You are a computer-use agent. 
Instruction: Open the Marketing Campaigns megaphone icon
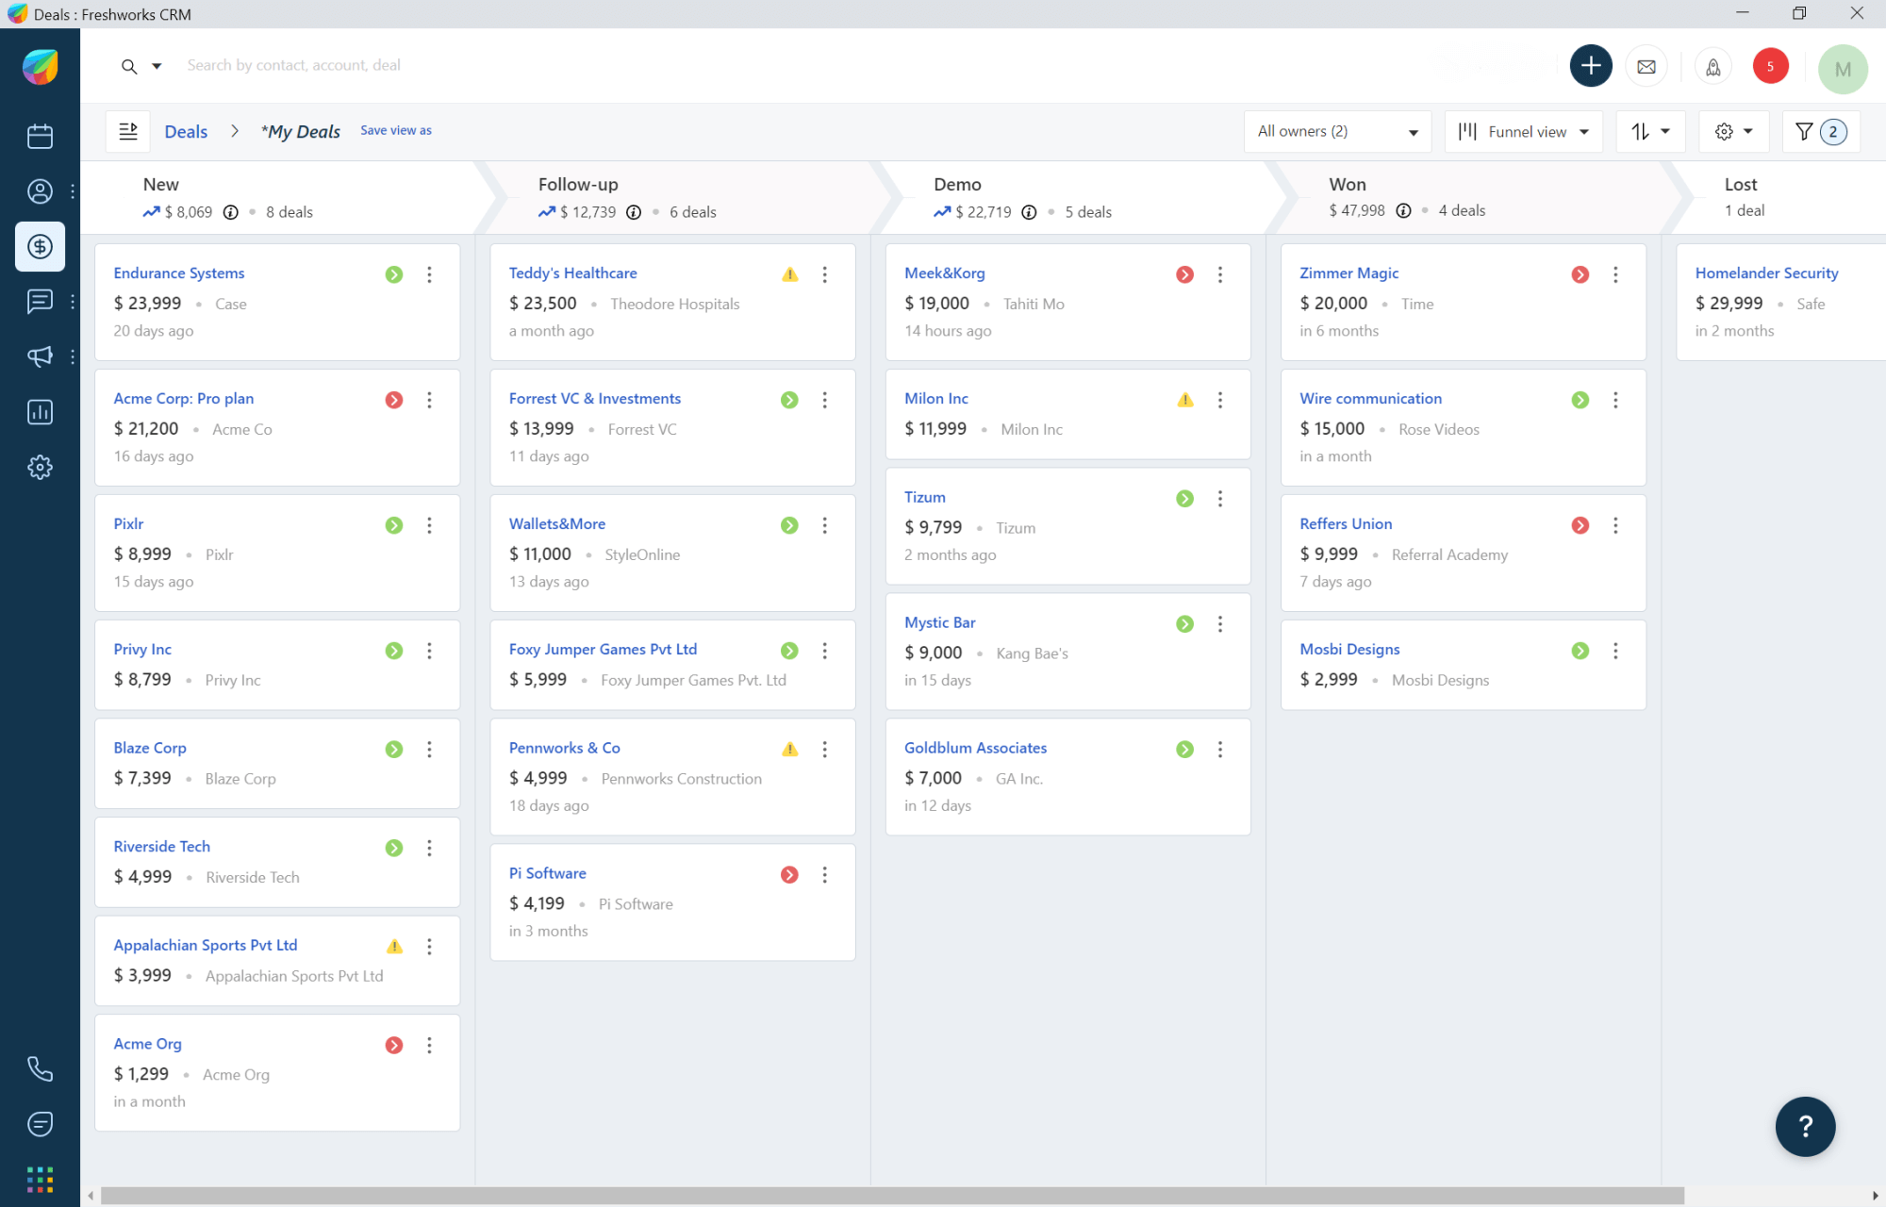[40, 356]
